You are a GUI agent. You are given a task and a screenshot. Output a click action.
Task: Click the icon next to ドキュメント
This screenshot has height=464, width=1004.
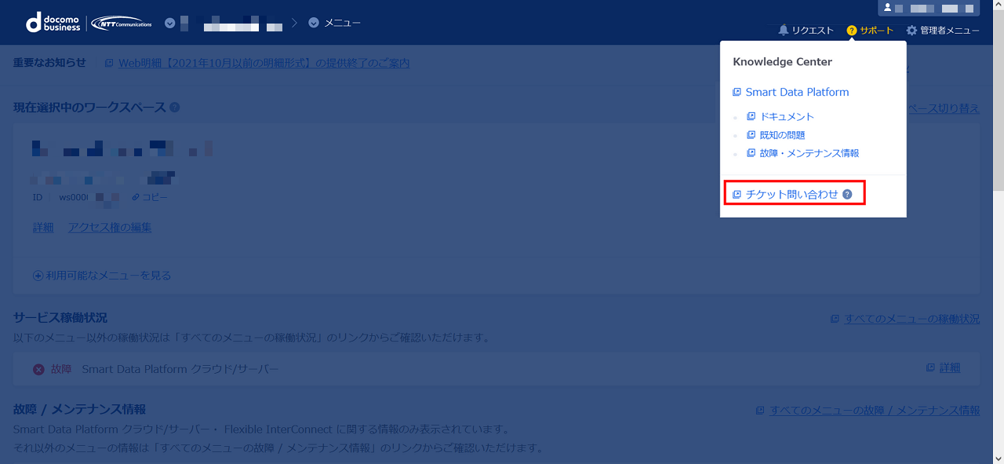[751, 116]
